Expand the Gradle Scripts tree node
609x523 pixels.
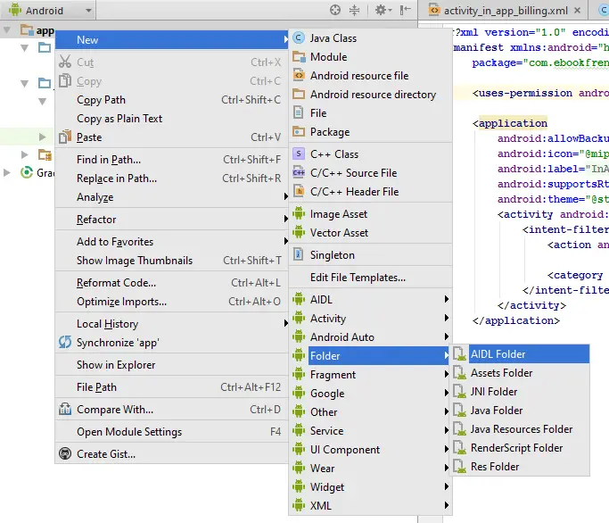[x=8, y=173]
